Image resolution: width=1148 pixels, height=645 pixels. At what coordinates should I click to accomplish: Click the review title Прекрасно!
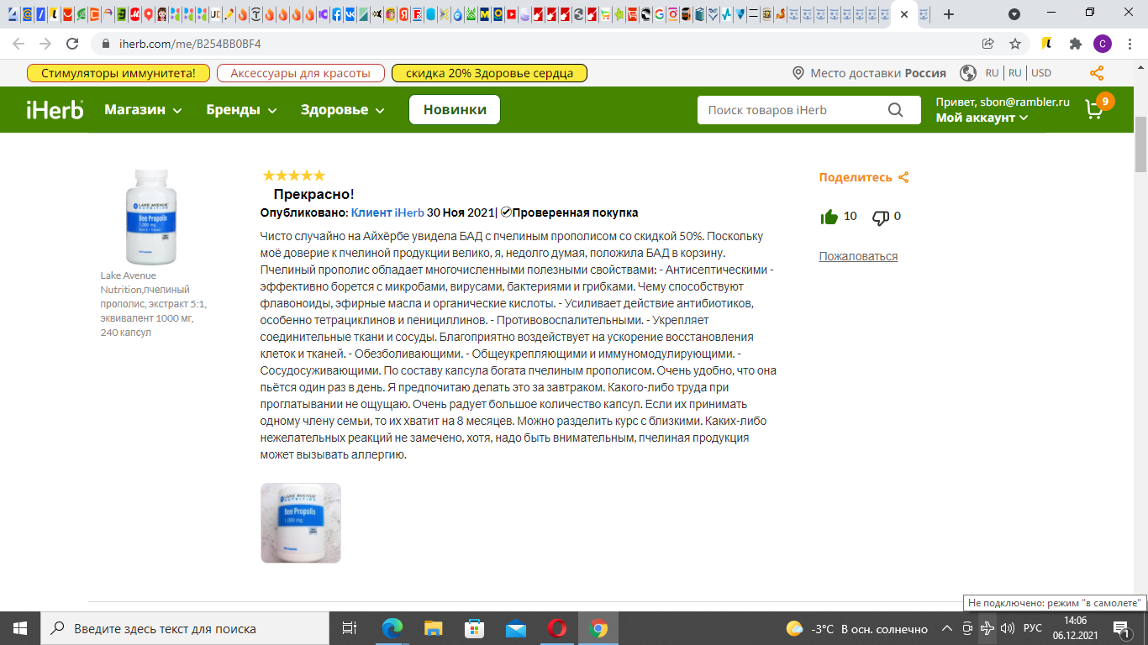[313, 194]
